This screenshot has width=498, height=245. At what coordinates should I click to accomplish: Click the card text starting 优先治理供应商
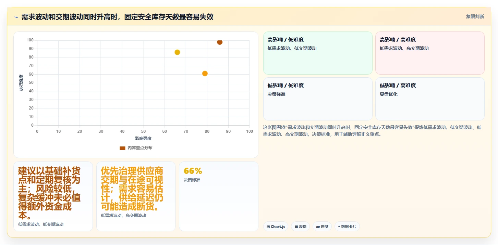(132, 189)
